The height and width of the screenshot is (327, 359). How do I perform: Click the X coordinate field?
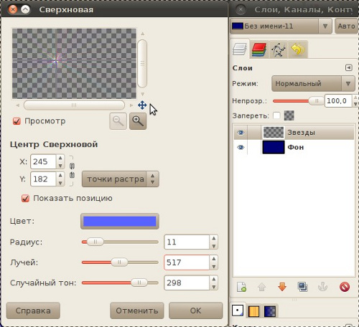(x=43, y=161)
